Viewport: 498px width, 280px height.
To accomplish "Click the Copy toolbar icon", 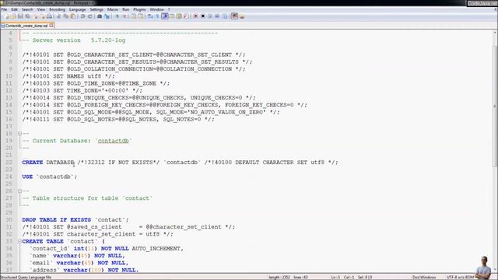I will pyautogui.click(x=66, y=16).
